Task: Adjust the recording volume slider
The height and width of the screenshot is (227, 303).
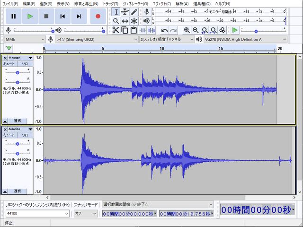Action: (x=34, y=31)
